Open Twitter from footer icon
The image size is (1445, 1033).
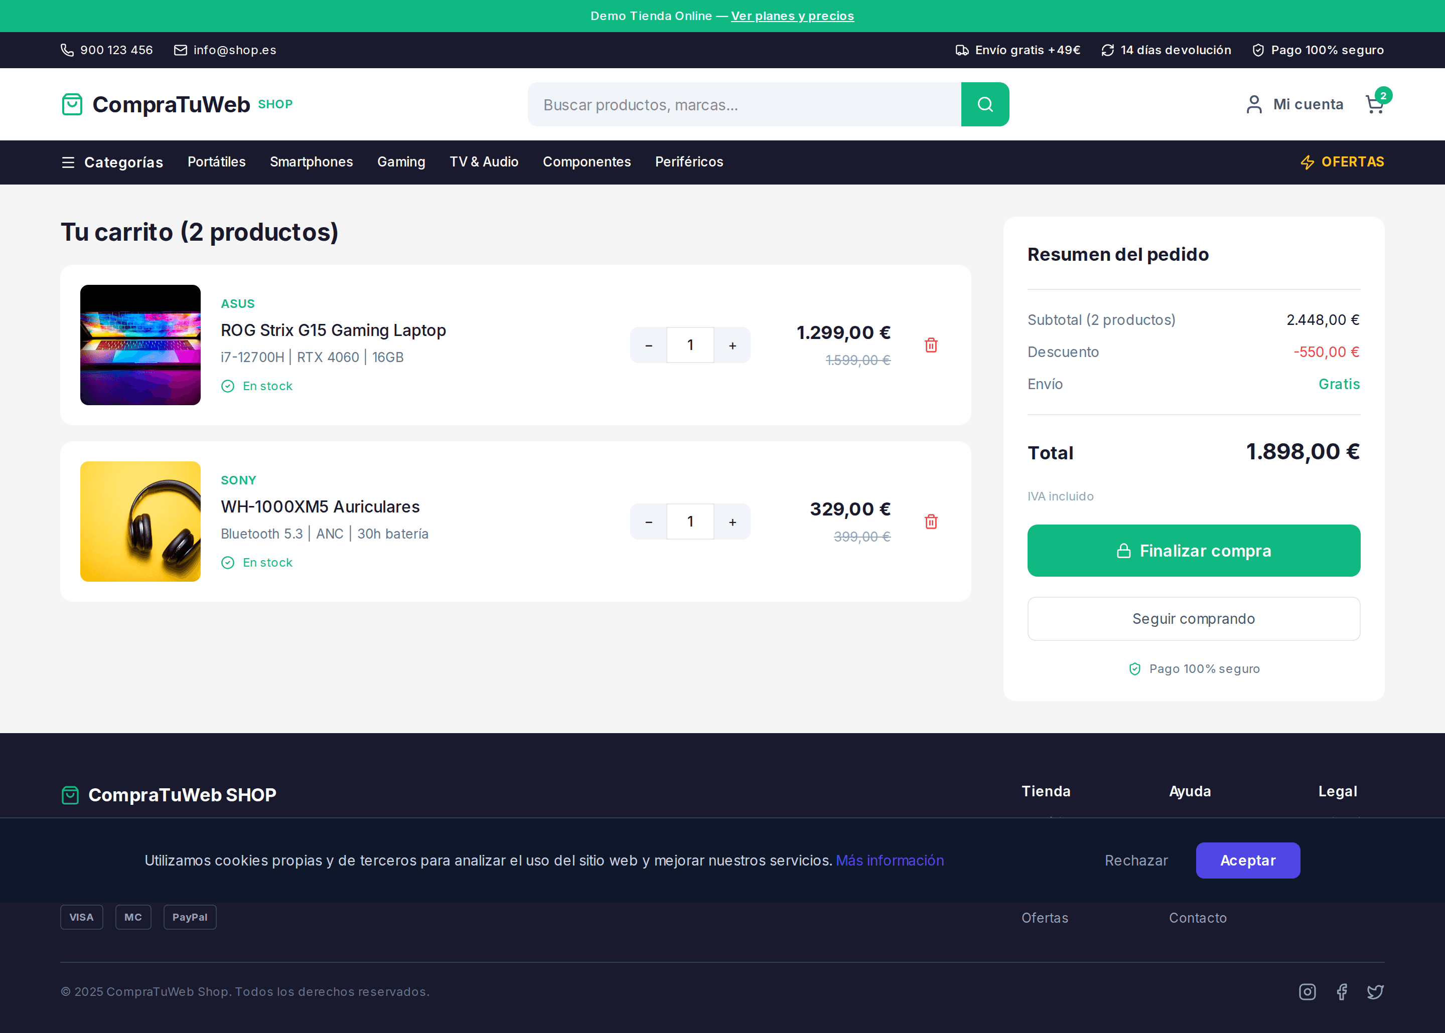pyautogui.click(x=1375, y=992)
